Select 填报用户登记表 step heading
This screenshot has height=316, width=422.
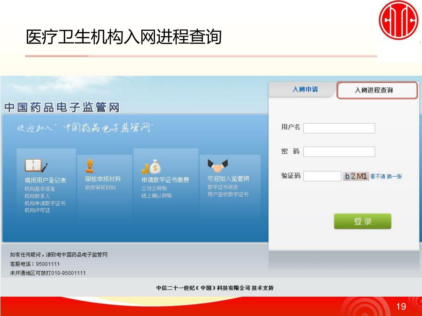tap(45, 180)
